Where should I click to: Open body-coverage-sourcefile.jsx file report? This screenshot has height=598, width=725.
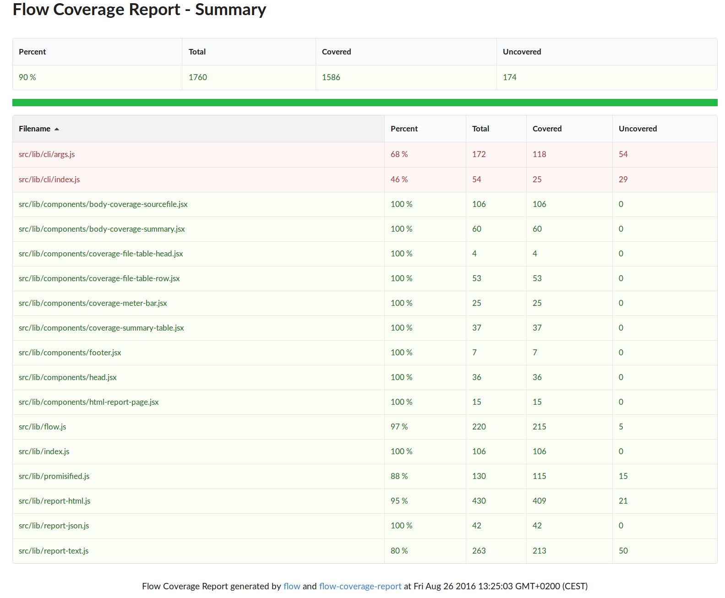click(103, 204)
